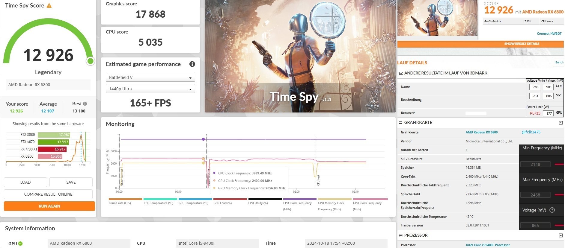Toggle GPU Memory Clock Frequency legend series
565x248 pixels.
pos(335,204)
